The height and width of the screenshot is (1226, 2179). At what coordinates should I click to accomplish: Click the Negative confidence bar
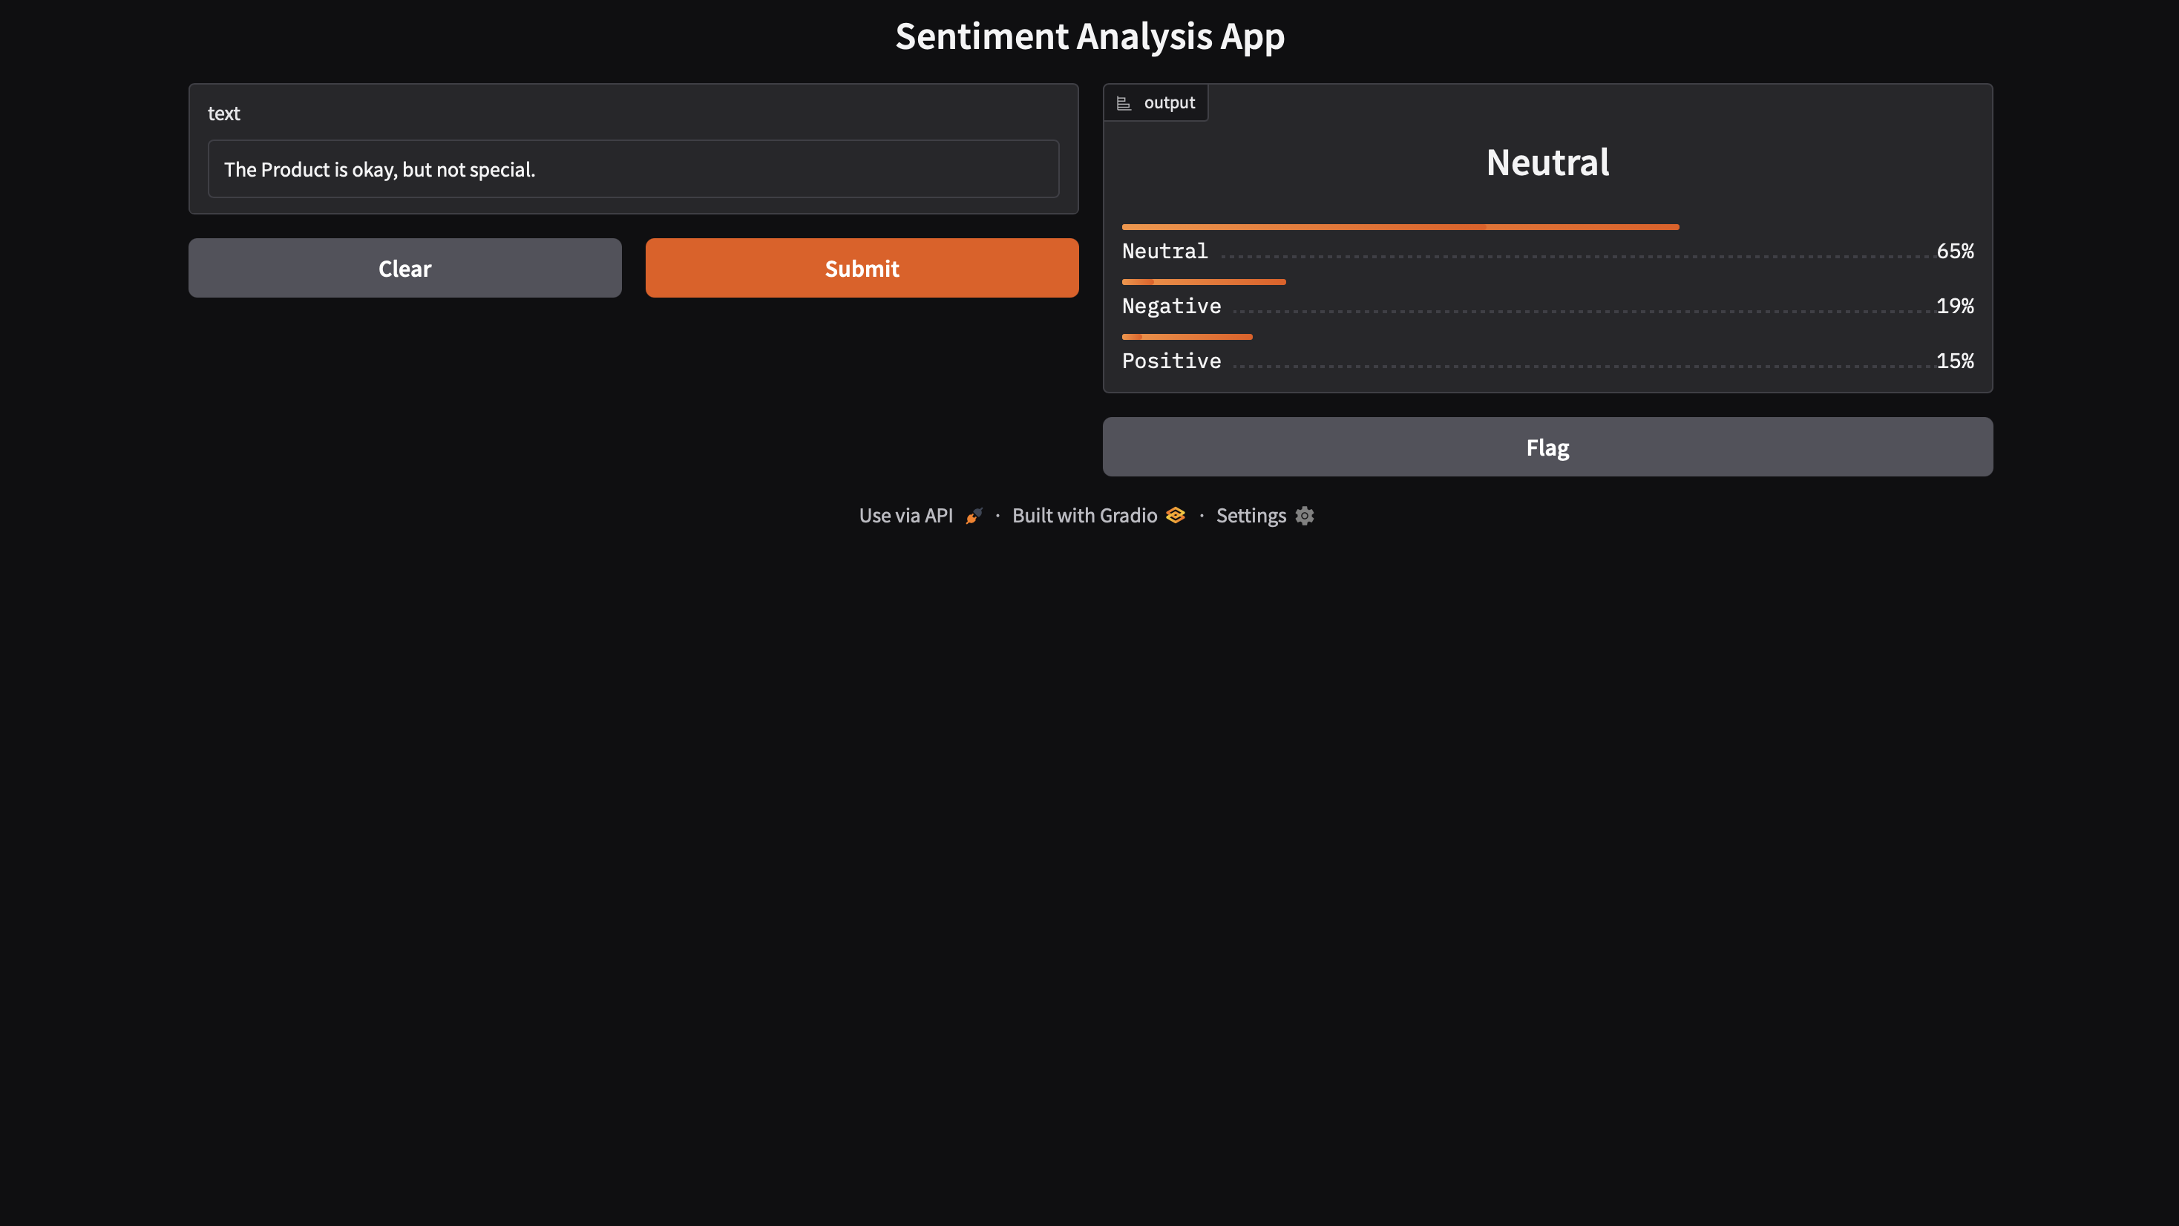(1203, 282)
